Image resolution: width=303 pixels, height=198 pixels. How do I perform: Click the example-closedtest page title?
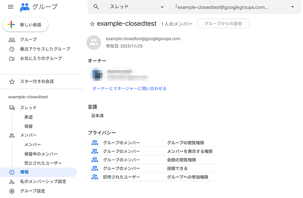(127, 24)
